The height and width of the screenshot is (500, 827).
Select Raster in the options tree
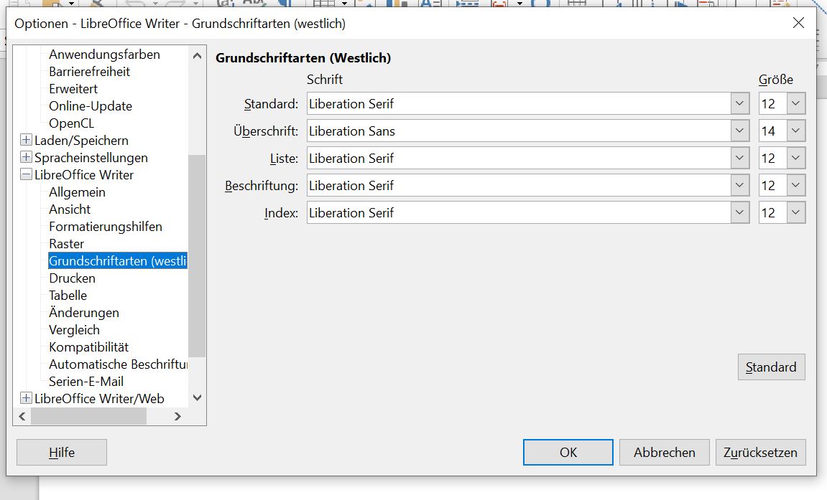[66, 244]
